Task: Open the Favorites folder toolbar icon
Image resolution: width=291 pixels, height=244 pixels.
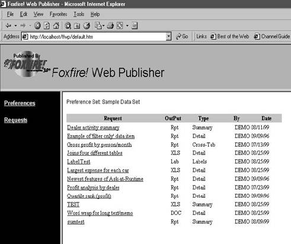Action: 77,25
